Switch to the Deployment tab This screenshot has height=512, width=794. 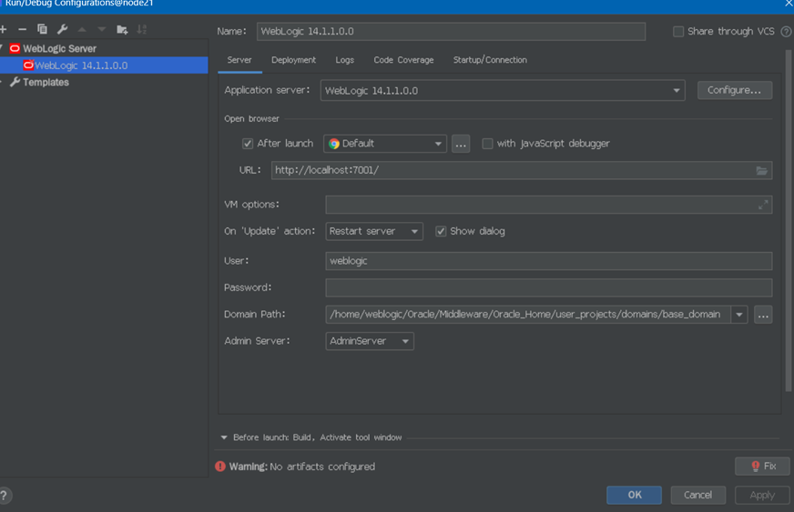click(x=293, y=60)
